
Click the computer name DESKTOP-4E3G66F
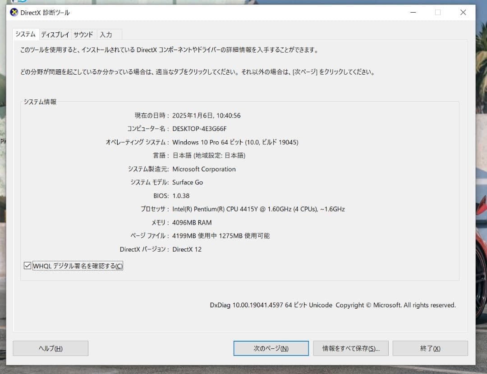(x=199, y=129)
